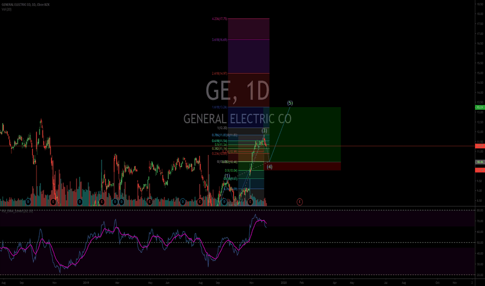Viewport: 485px width, 286px height.
Task: Click the 0.618(9.61) retracement level label
Action: coord(231,178)
